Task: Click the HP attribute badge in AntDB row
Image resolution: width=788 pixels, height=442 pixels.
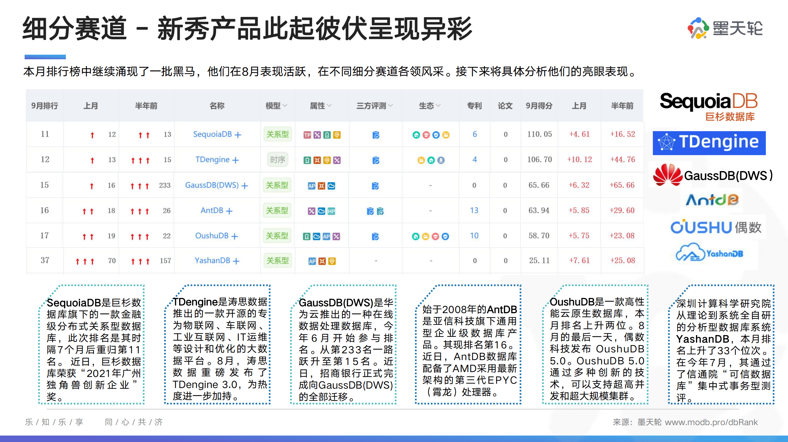Action: click(331, 211)
